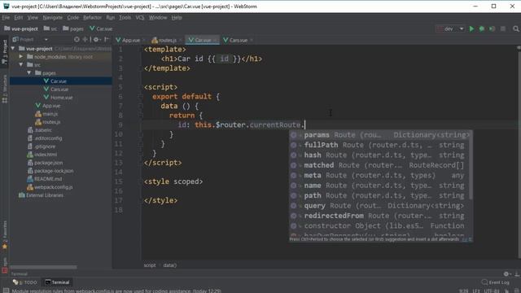This screenshot has height=293, width=521.
Task: Fold the data() function at gutter
Action: point(140,106)
